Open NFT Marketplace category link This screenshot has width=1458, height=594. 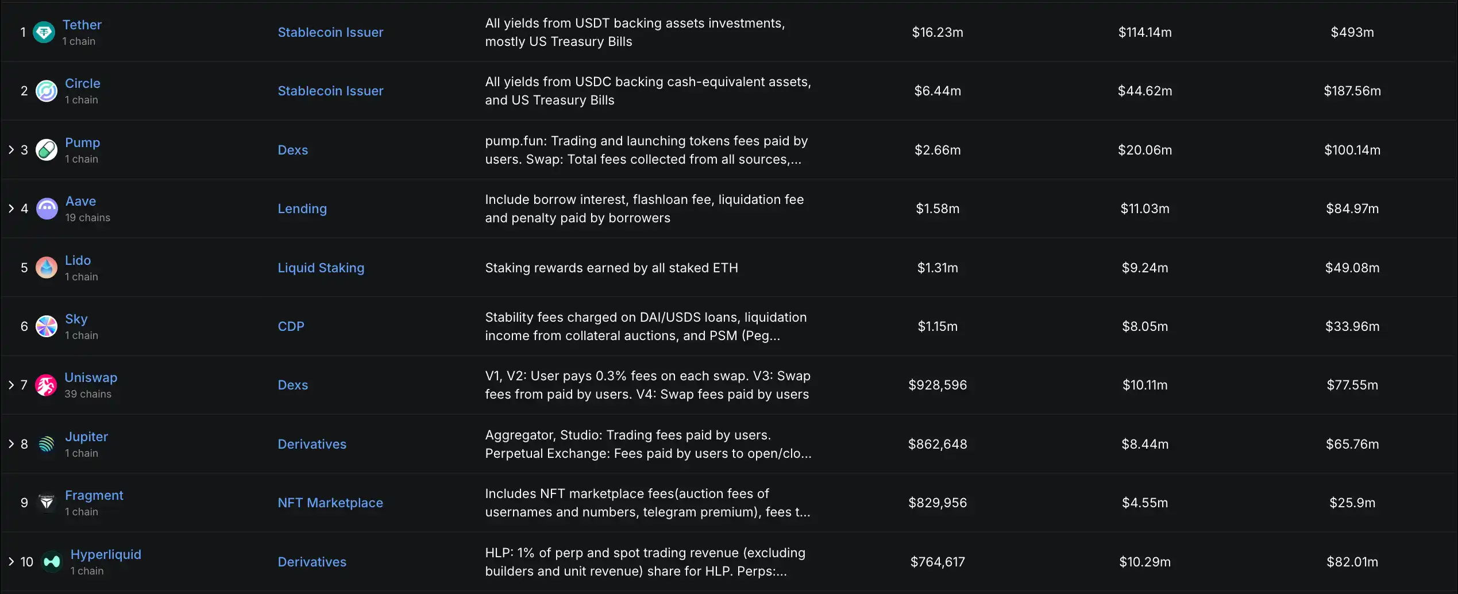click(x=330, y=503)
